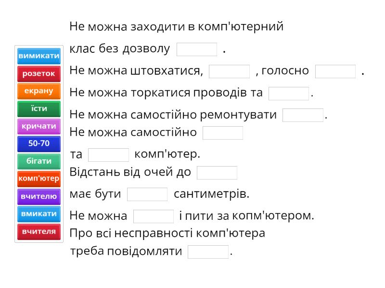Click the blue 'вмикати' word tile
This screenshot has height=288, width=385.
[x=39, y=214]
